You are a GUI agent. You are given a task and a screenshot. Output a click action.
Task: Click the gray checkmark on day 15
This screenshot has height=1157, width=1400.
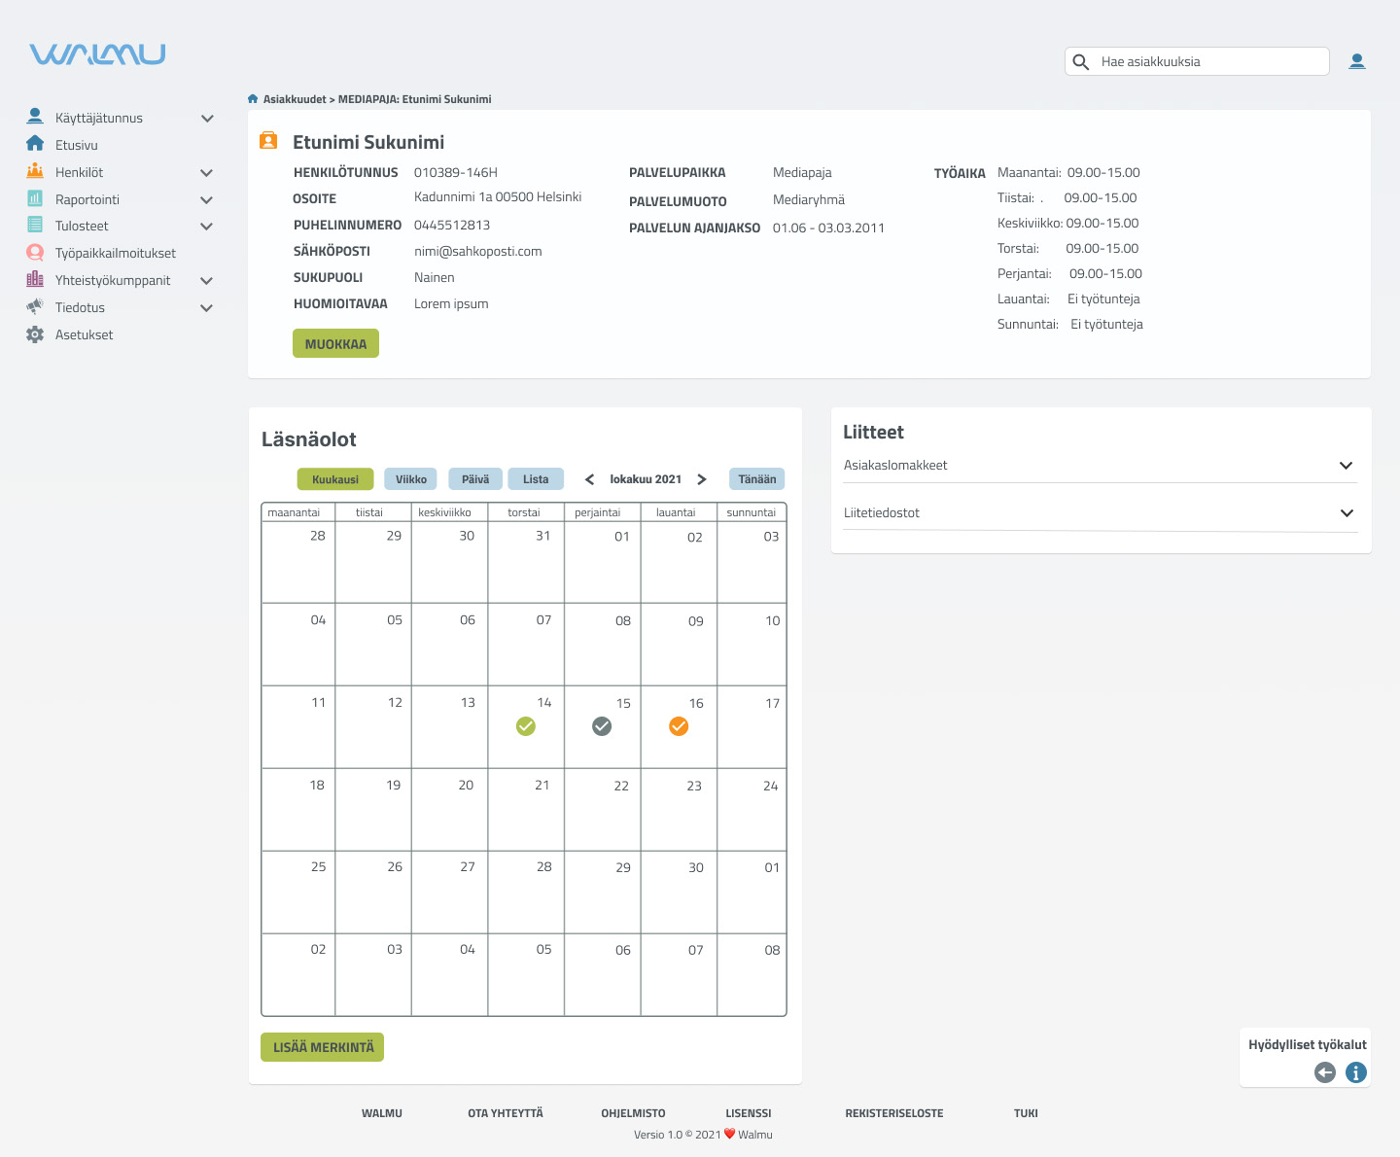tap(602, 726)
